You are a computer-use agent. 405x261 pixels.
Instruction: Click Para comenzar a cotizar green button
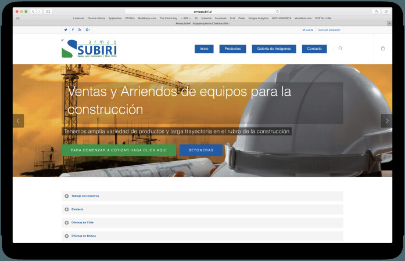click(x=119, y=150)
